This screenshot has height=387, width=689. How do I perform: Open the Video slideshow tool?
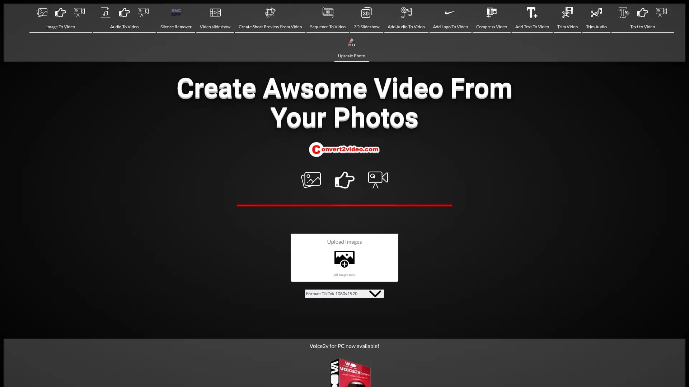[x=215, y=18]
